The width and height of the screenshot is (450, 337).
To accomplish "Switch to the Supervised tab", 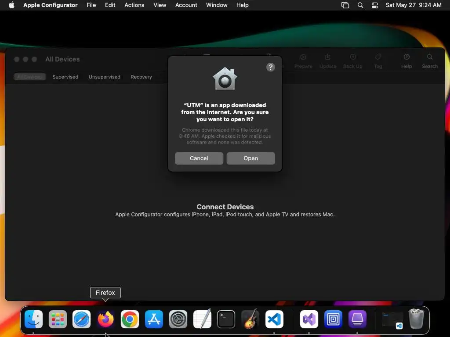I will pos(65,77).
